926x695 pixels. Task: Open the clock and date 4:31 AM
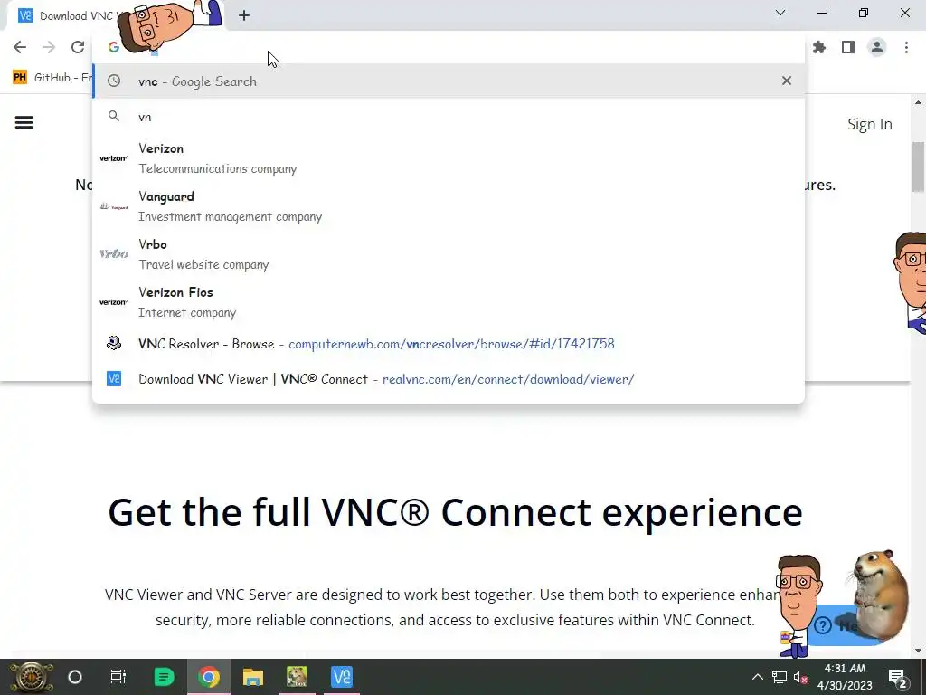click(x=845, y=677)
